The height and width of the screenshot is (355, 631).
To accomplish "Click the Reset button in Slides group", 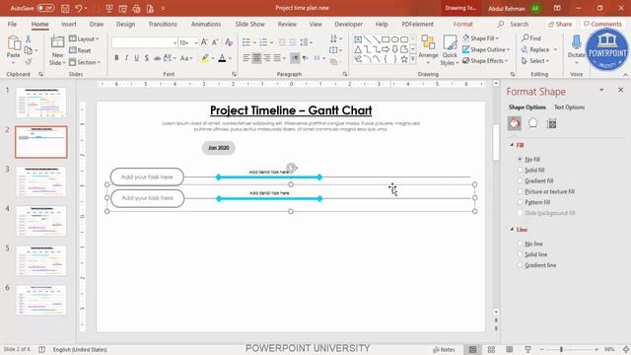I will point(80,50).
